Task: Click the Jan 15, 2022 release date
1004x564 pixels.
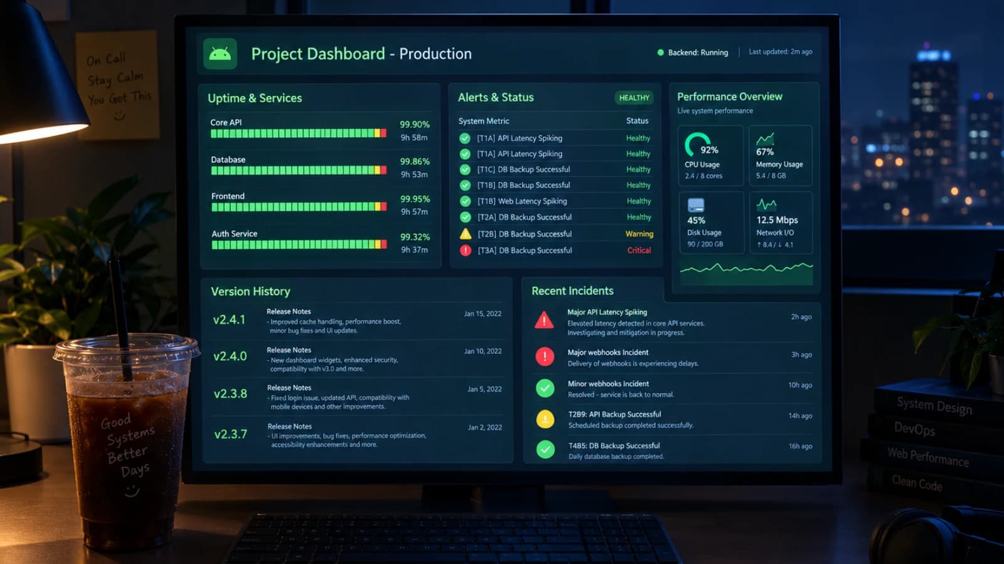Action: (483, 313)
